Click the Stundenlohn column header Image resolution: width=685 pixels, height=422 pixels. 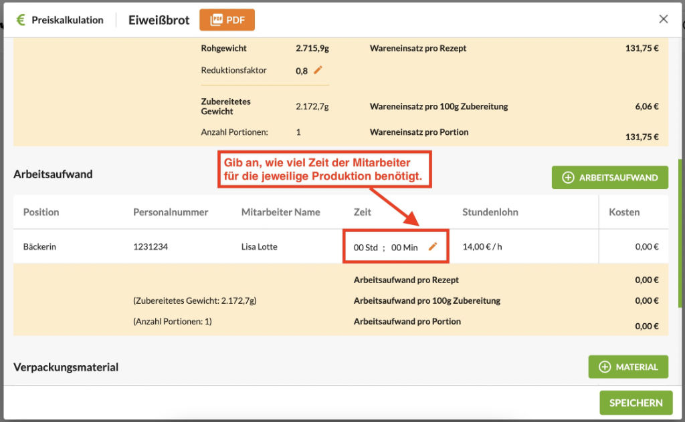pyautogui.click(x=490, y=212)
